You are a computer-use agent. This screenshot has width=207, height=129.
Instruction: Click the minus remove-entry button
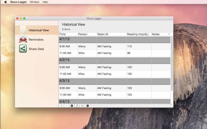pyautogui.click(x=67, y=106)
